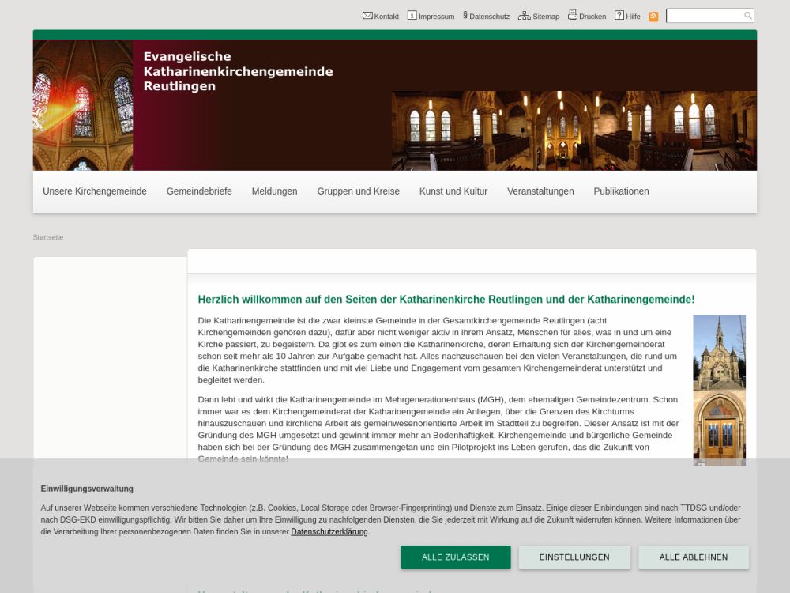Click the Drucken printer icon
This screenshot has width=790, height=593.
pos(572,15)
